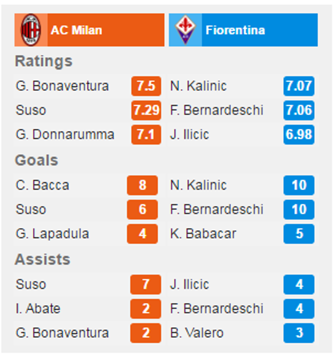333x356 pixels.
Task: Select Suso's orange 7 assists badge
Action: tap(145, 285)
